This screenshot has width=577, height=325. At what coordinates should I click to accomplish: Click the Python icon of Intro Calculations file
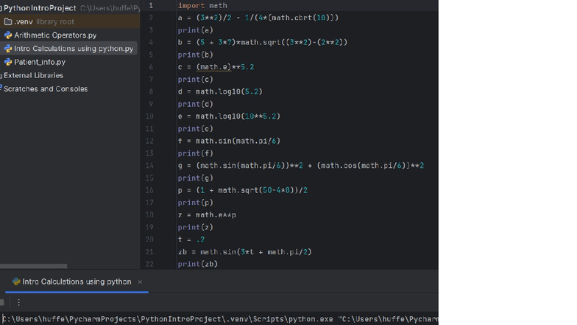coord(8,49)
